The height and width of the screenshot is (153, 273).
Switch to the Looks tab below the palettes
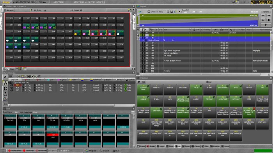(x=161, y=146)
